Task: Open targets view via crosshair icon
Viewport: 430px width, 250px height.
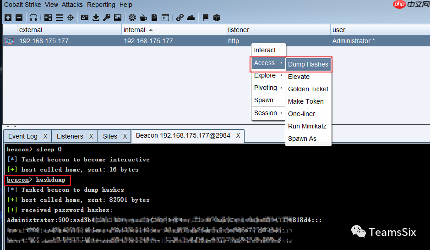Action: [x=71, y=18]
